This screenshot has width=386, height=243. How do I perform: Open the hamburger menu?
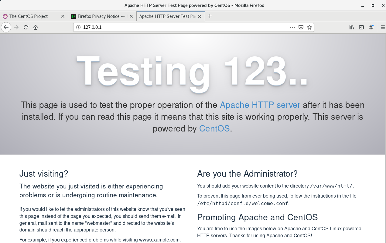pyautogui.click(x=383, y=27)
